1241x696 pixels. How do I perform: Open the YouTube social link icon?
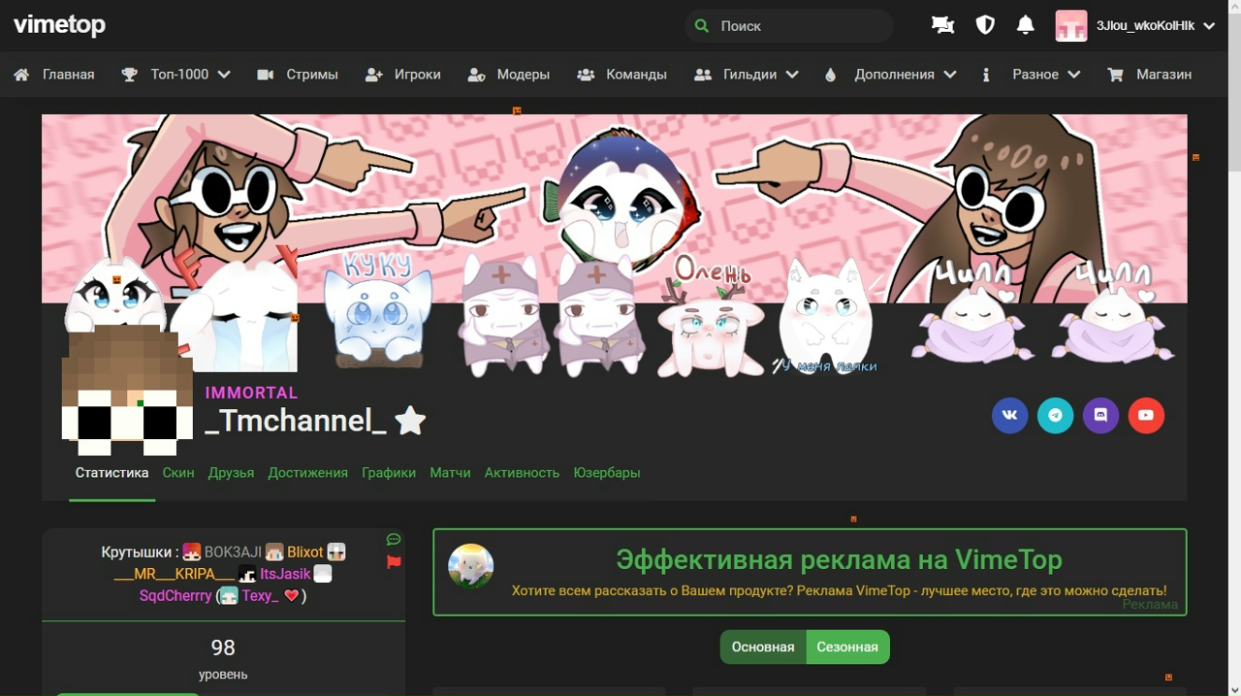click(1146, 415)
